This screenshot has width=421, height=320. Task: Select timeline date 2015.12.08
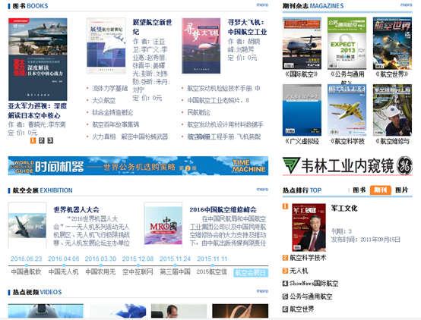click(x=138, y=259)
